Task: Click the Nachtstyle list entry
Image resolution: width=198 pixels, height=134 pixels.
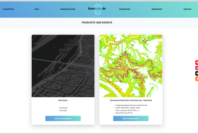Action: pos(63,108)
